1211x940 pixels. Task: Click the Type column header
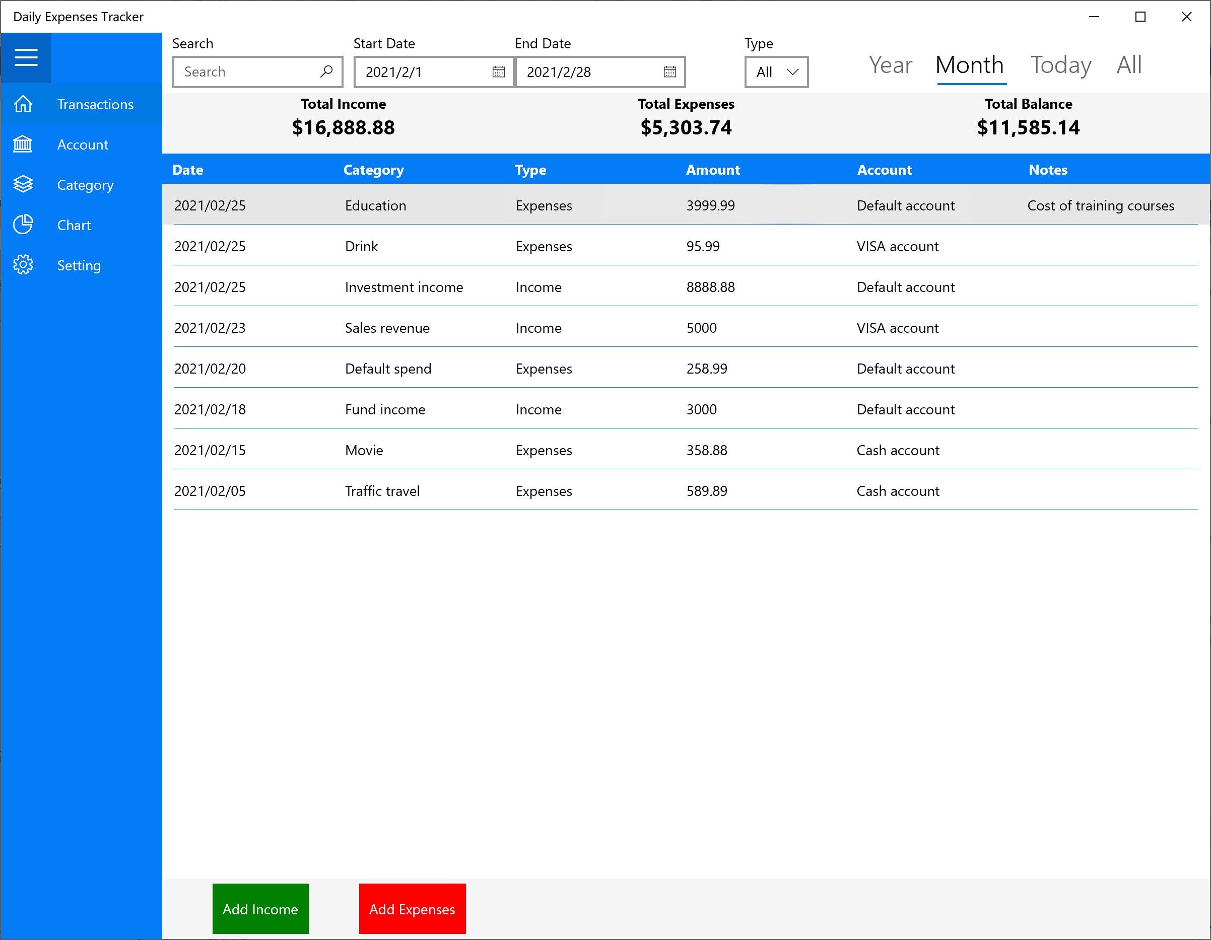pyautogui.click(x=530, y=170)
